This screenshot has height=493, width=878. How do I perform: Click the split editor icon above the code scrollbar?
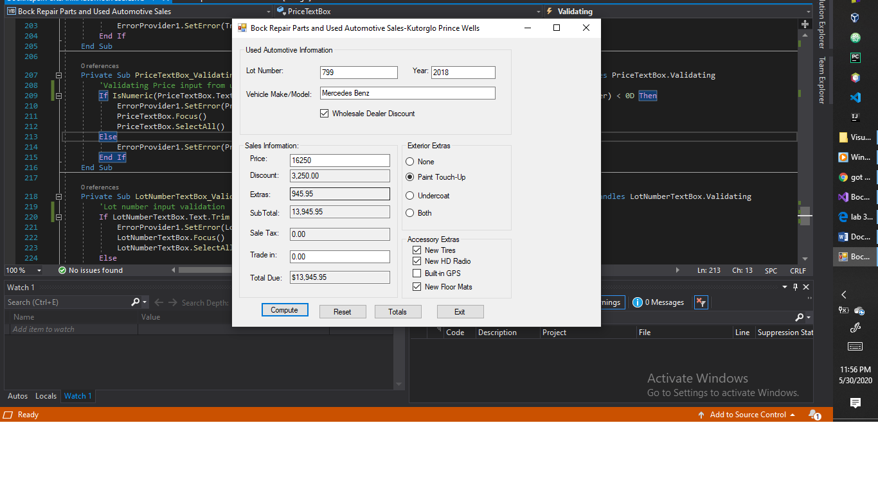pos(805,24)
